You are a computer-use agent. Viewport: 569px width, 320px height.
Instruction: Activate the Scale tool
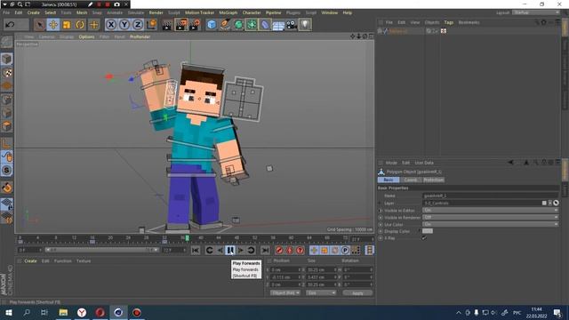(67, 25)
